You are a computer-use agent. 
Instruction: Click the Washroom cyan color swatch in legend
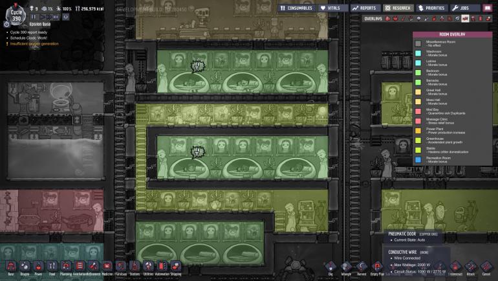pos(418,53)
